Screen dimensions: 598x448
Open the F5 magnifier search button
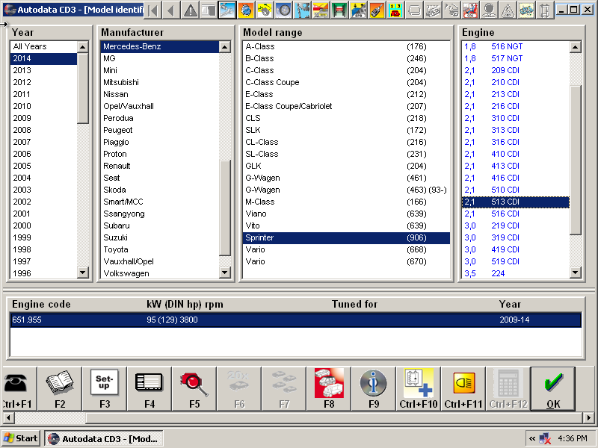pyautogui.click(x=194, y=388)
